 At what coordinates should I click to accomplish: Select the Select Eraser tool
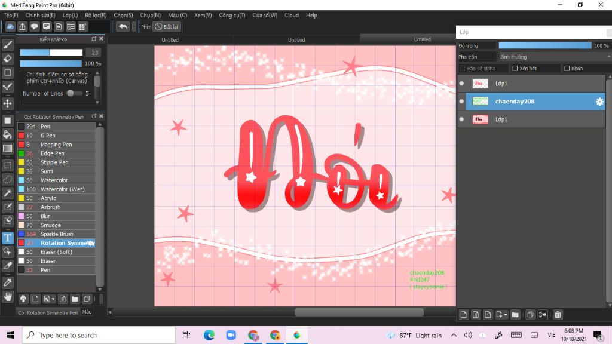pyautogui.click(x=7, y=220)
